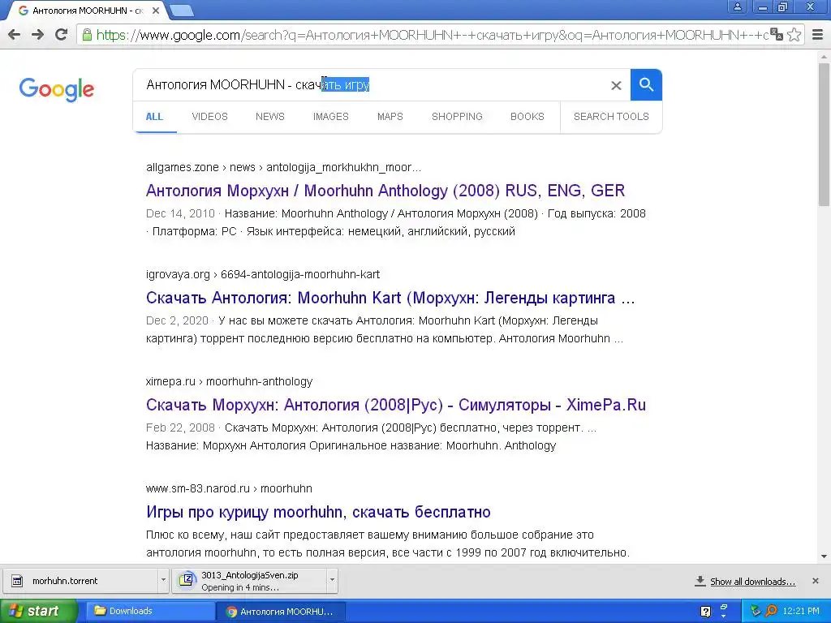Open the translate page icon in address bar
This screenshot has width=831, height=623.
coord(777,34)
